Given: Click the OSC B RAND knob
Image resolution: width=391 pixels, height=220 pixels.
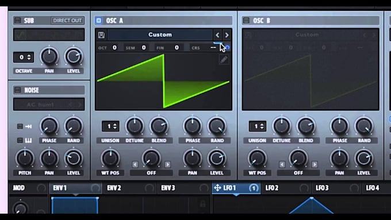Looking at the screenshot, I should coord(364,126).
